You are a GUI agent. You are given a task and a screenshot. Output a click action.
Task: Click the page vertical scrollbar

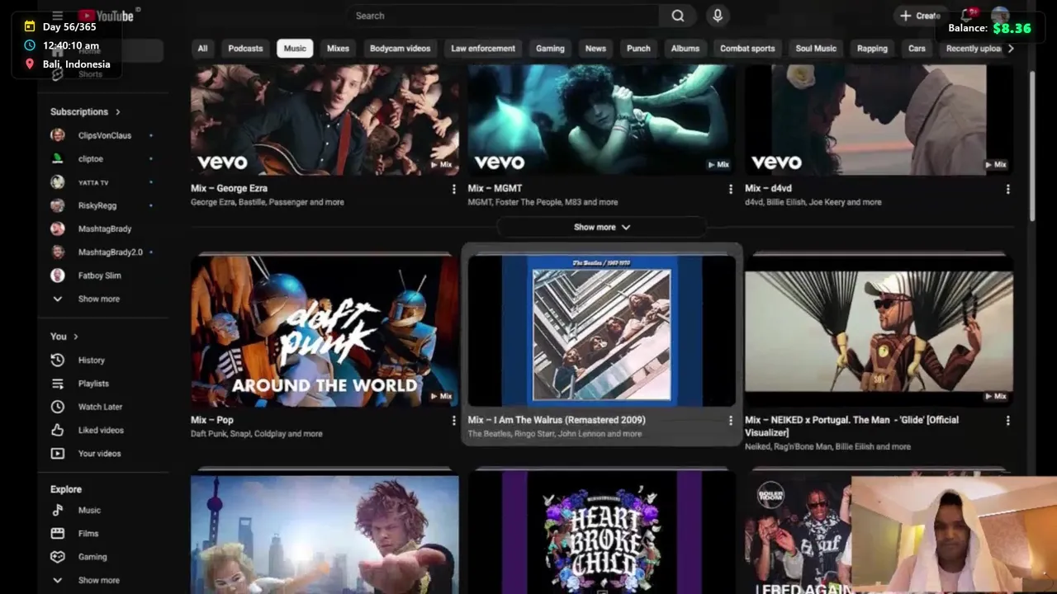[1032, 146]
